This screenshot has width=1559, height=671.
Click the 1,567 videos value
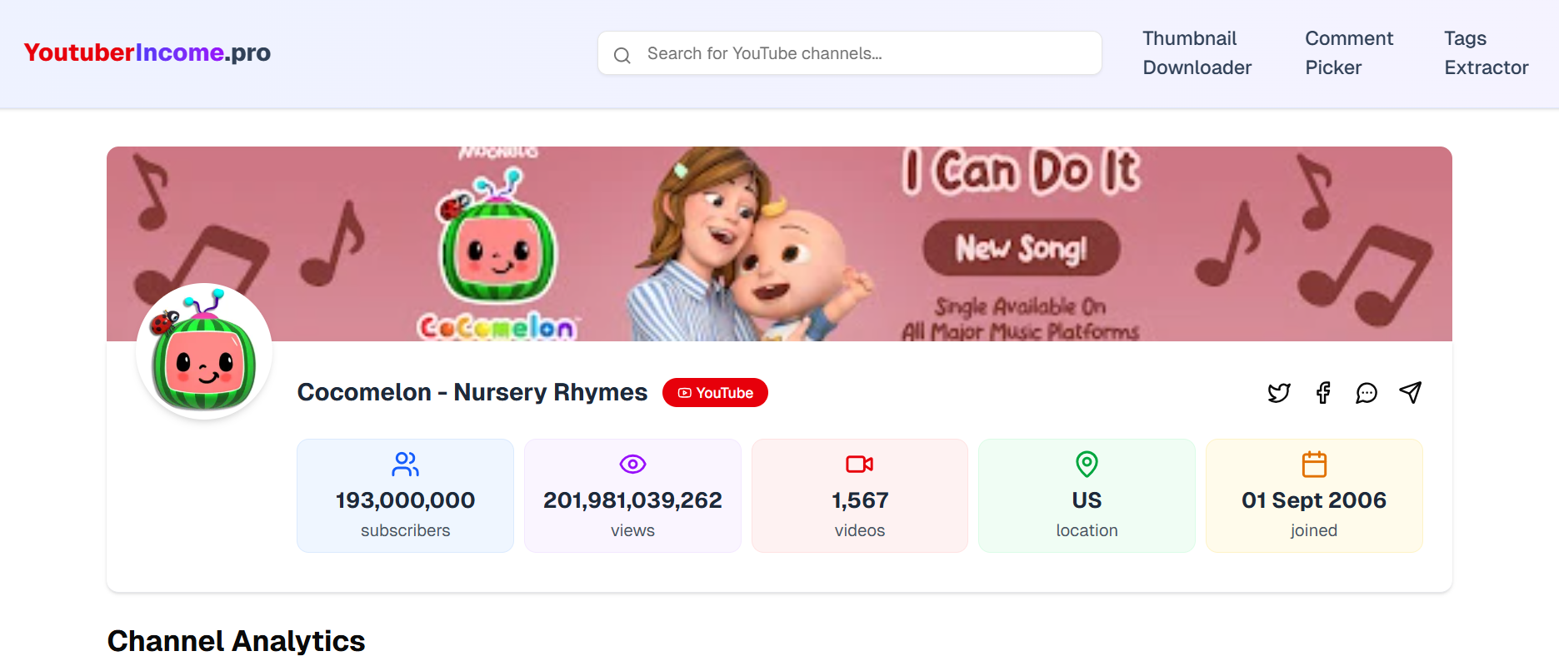point(860,500)
